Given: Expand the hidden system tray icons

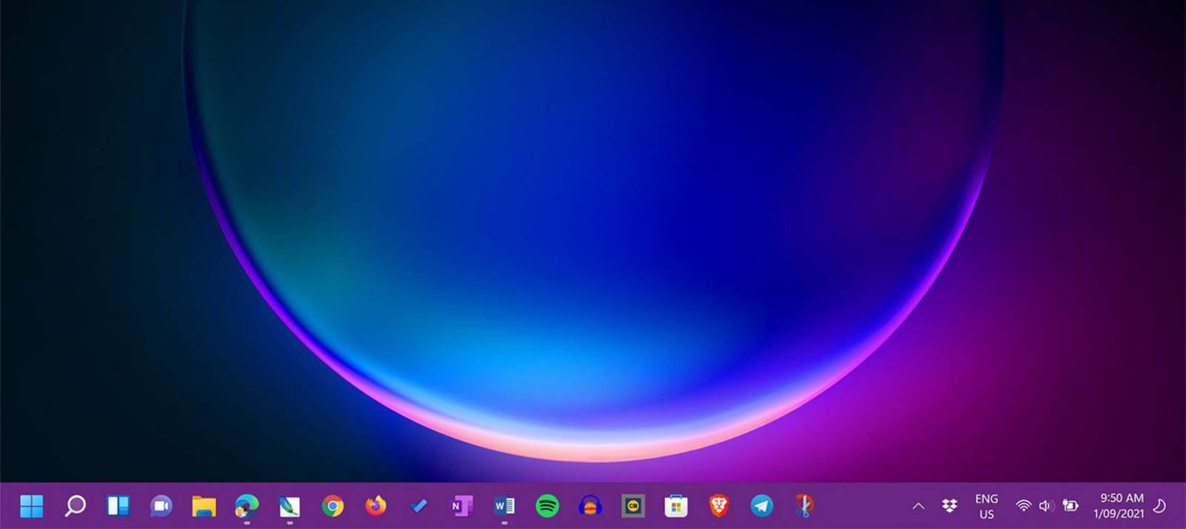Looking at the screenshot, I should click(x=917, y=505).
